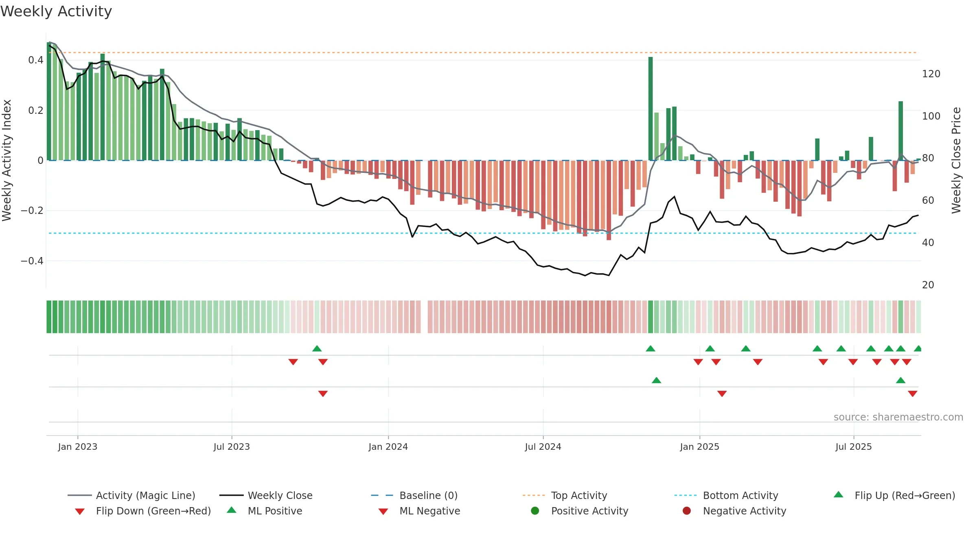Click the black Weekly Close legend line swatch
The image size is (977, 549).
[x=232, y=495]
